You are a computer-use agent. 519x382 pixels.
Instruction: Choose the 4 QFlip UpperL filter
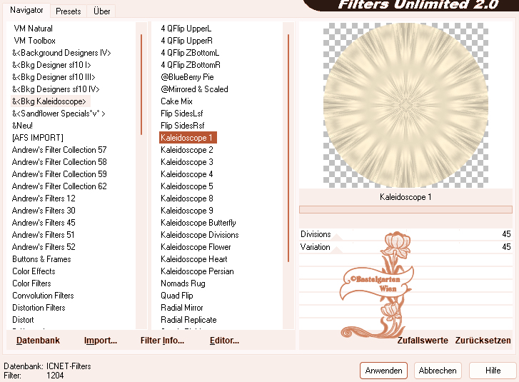pyautogui.click(x=186, y=29)
